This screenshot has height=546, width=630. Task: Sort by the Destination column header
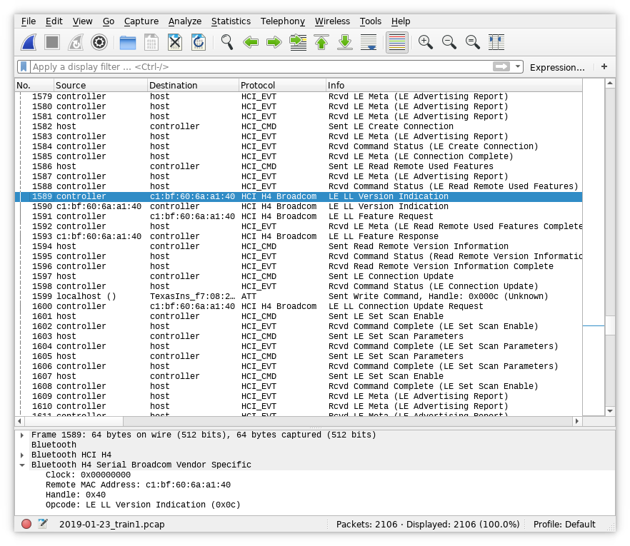(x=194, y=85)
